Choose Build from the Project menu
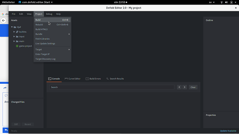This screenshot has height=134, width=239. 52,20
